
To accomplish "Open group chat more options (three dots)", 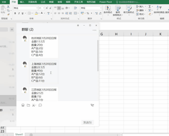I will [x=95, y=30].
